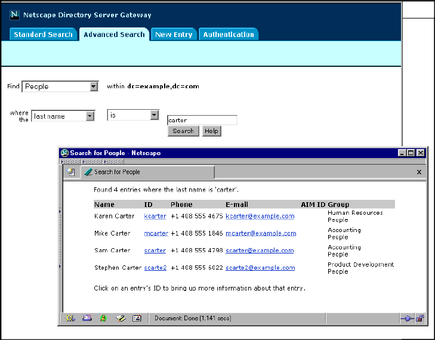Click the Netscape N logo in the gateway header
The height and width of the screenshot is (340, 435).
(x=14, y=15)
